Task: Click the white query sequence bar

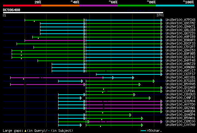Action: click(x=83, y=13)
